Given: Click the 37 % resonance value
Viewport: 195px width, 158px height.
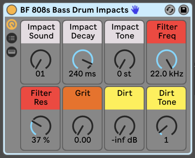Looking at the screenshot, I should pyautogui.click(x=41, y=140).
